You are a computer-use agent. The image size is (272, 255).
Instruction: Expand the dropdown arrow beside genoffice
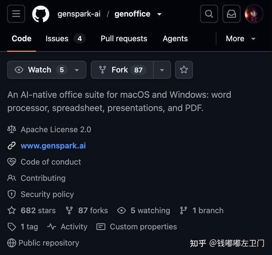[x=159, y=14]
